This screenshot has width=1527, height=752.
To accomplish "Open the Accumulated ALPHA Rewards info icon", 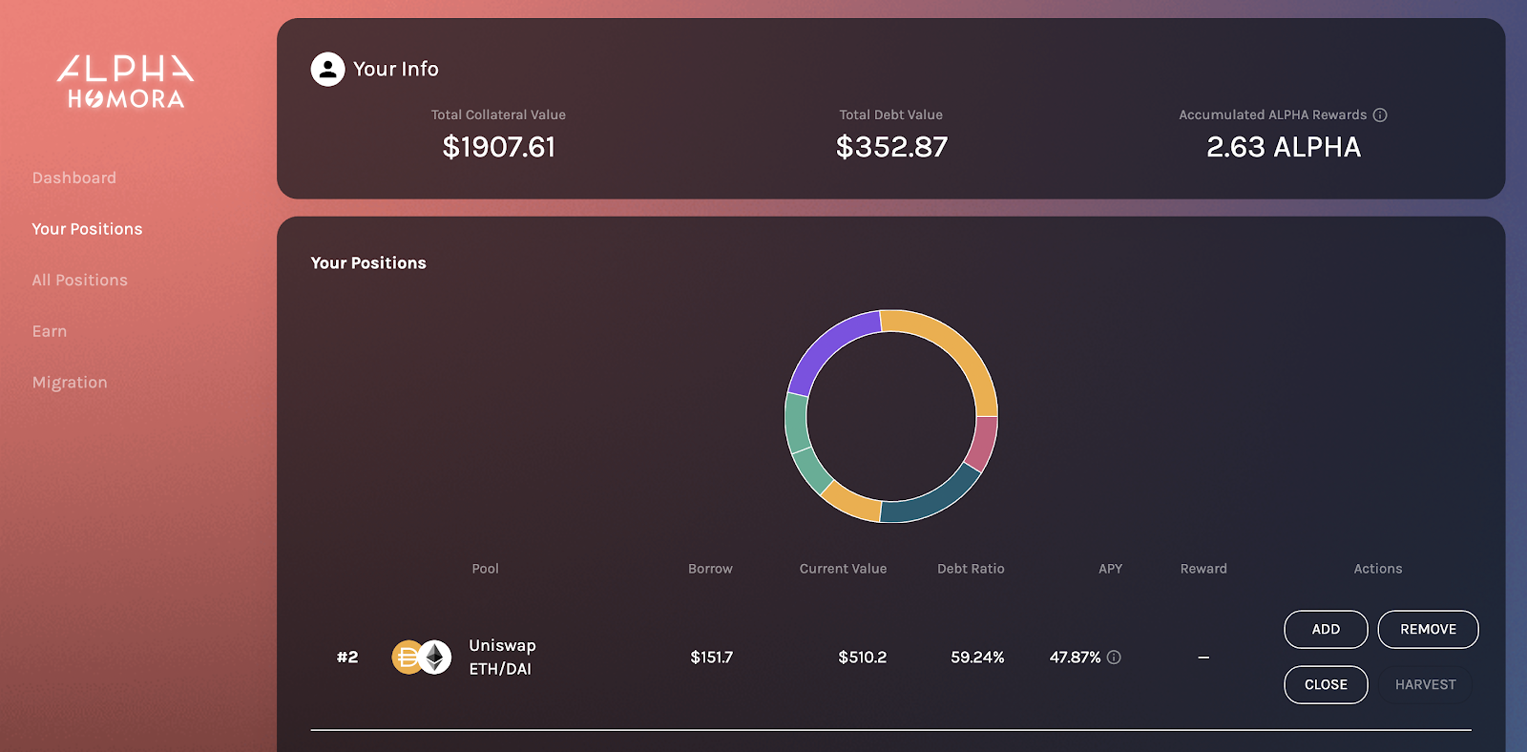I will coord(1380,115).
